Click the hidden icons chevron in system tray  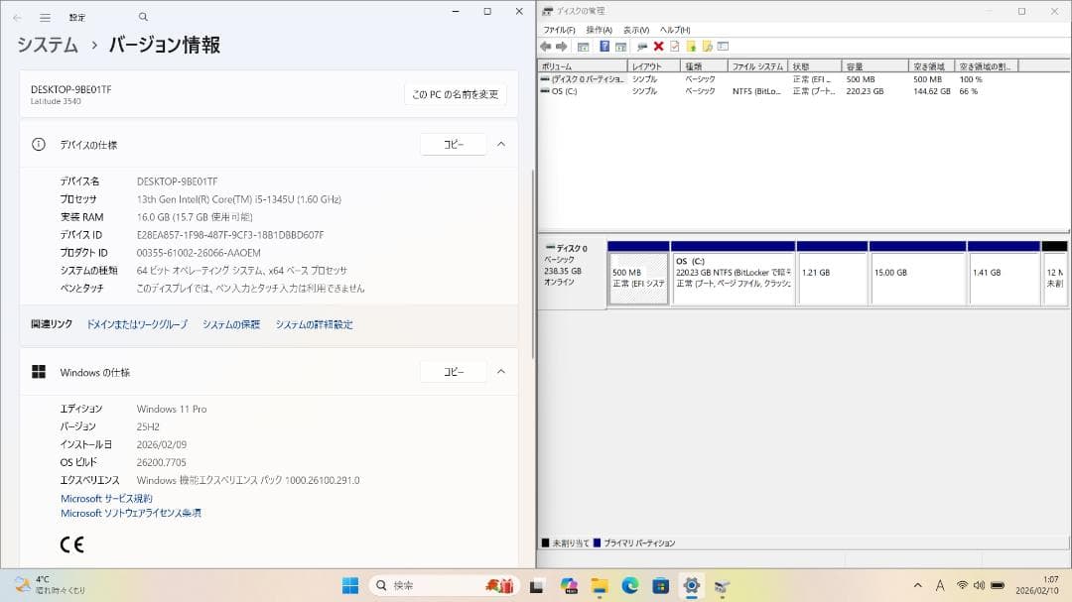[917, 585]
